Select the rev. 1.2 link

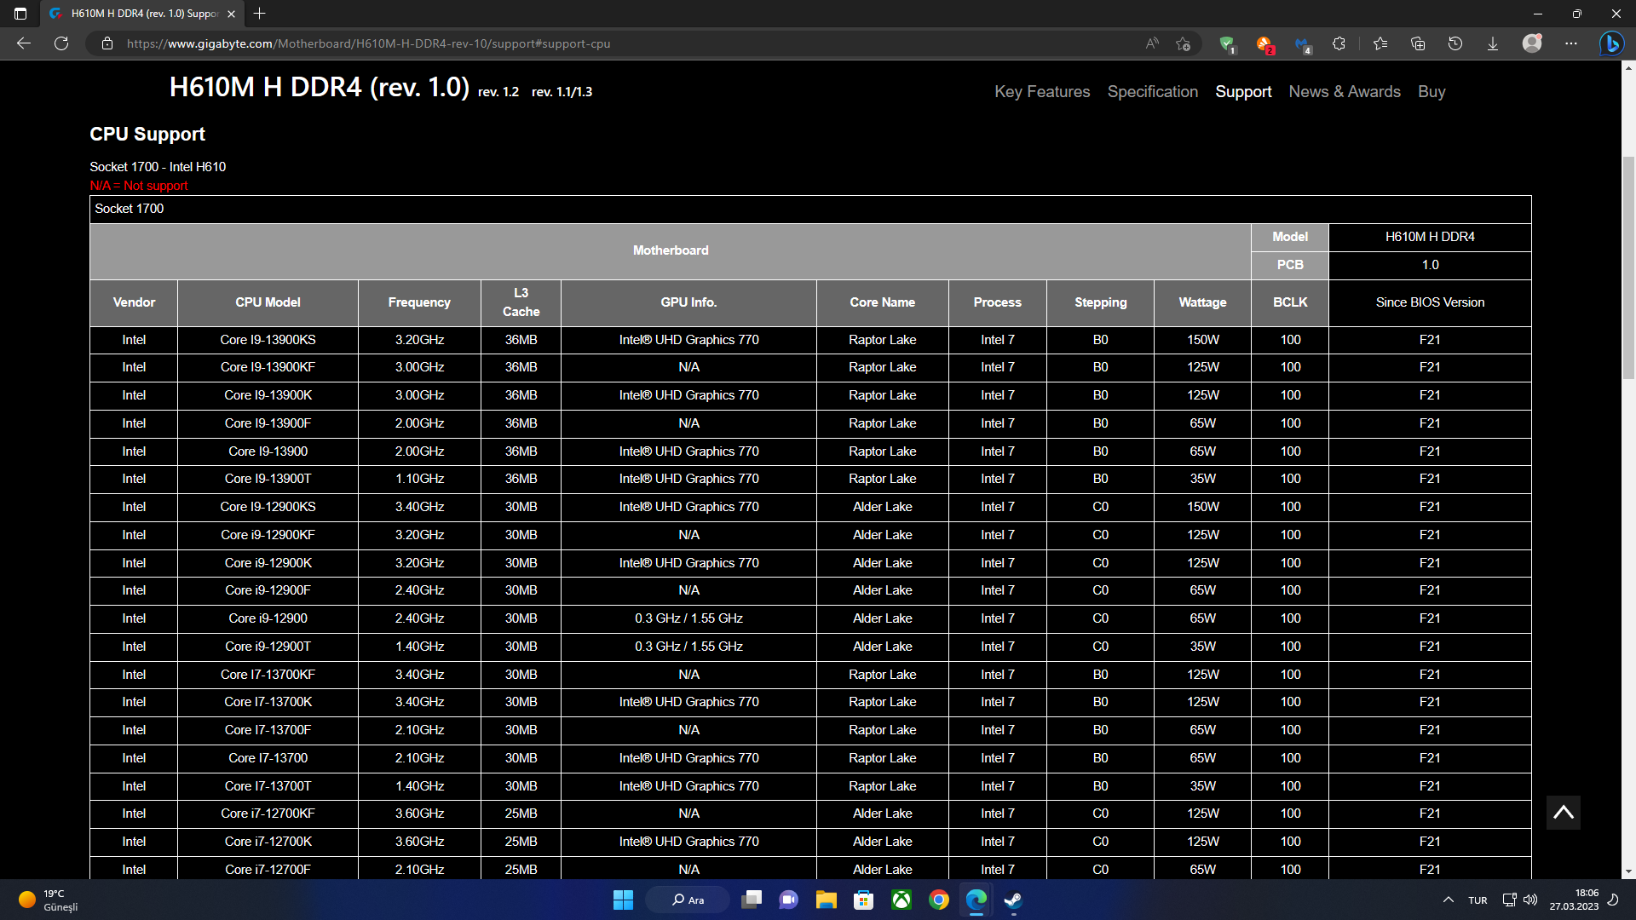coord(498,92)
